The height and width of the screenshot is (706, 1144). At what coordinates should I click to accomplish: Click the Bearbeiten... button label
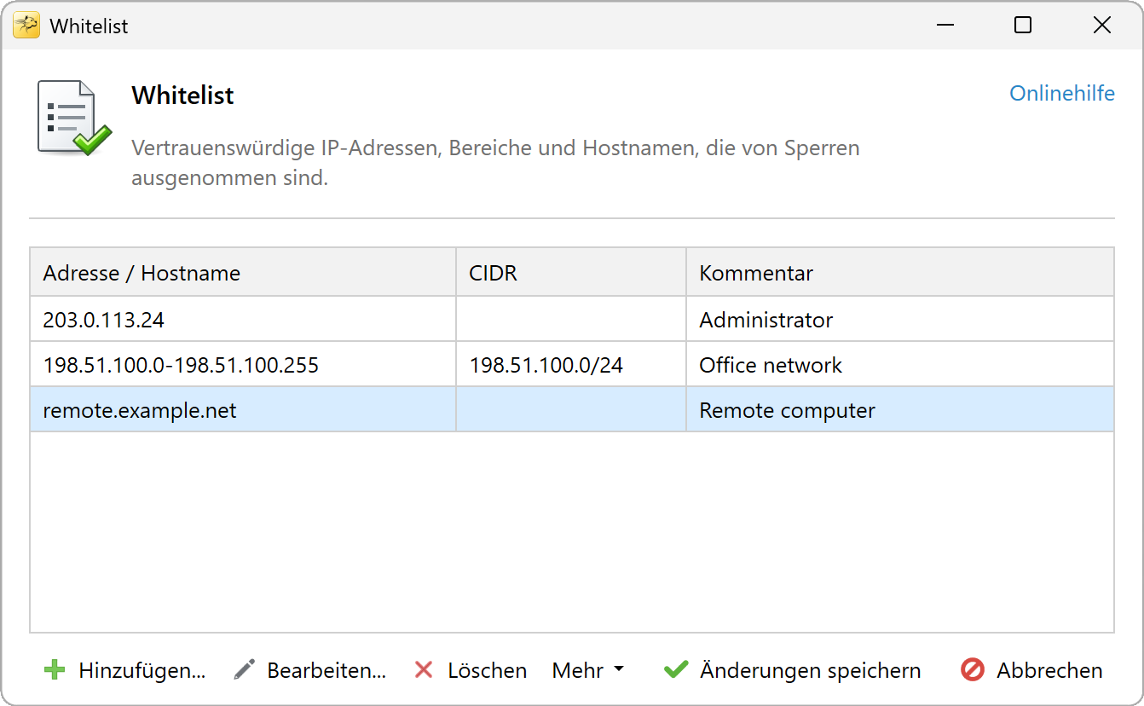[326, 670]
